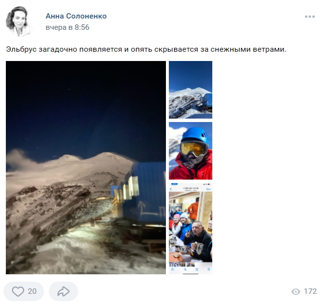
Task: Open Анна Солоненко profile name link
Action: coord(76,16)
